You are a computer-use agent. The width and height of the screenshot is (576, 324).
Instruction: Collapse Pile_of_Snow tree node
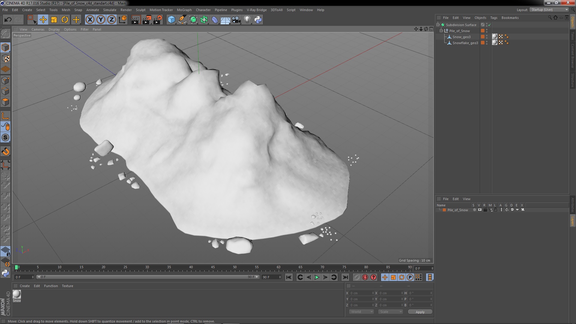point(441,31)
